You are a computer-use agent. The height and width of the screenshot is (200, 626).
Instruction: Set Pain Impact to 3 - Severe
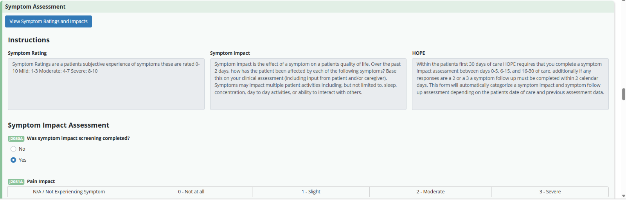pyautogui.click(x=550, y=192)
